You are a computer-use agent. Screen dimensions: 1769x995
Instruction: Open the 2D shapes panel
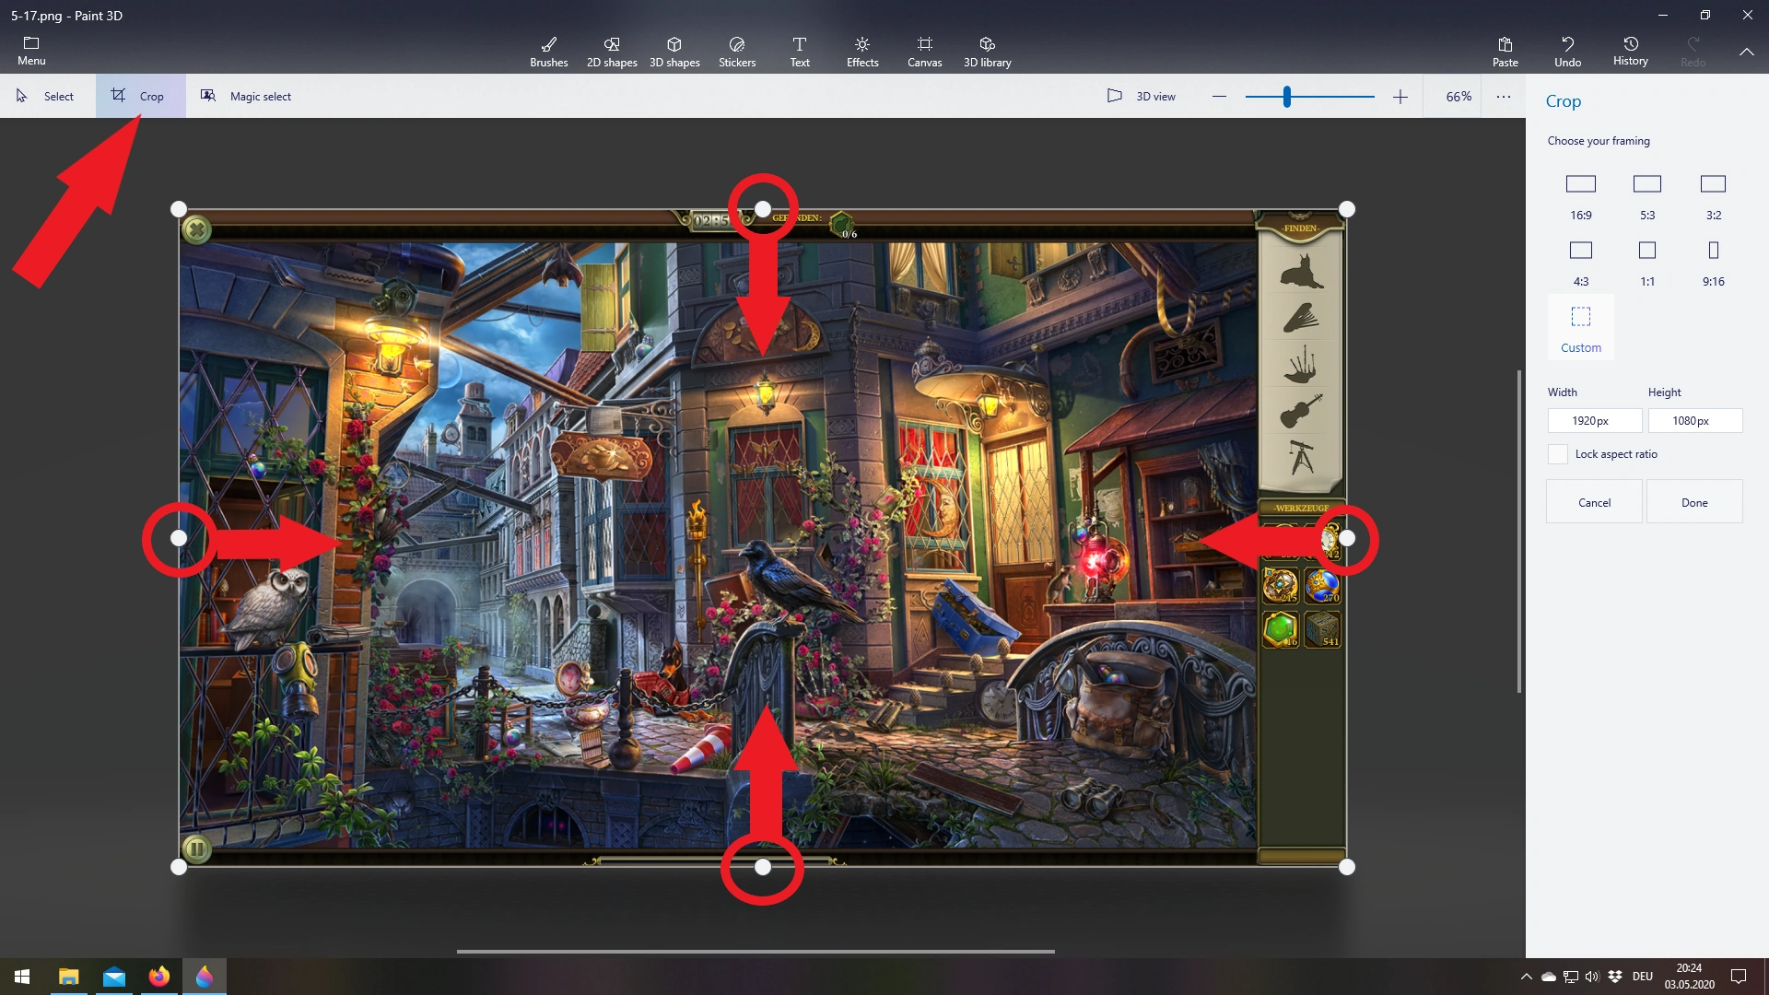point(612,52)
